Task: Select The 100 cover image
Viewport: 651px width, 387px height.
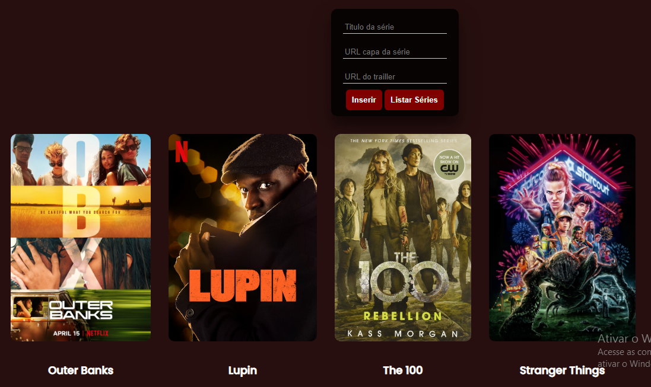Action: tap(403, 237)
